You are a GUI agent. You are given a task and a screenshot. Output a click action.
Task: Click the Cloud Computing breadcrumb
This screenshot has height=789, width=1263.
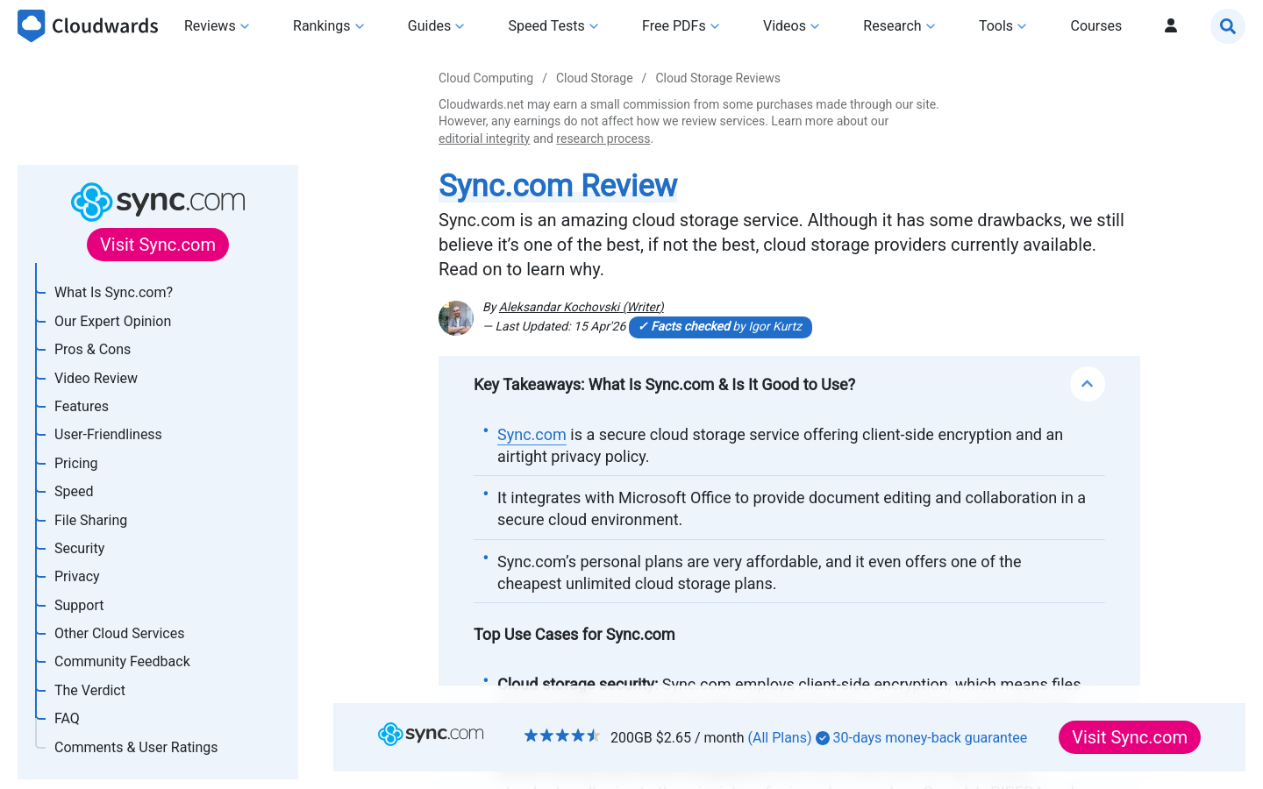486,78
